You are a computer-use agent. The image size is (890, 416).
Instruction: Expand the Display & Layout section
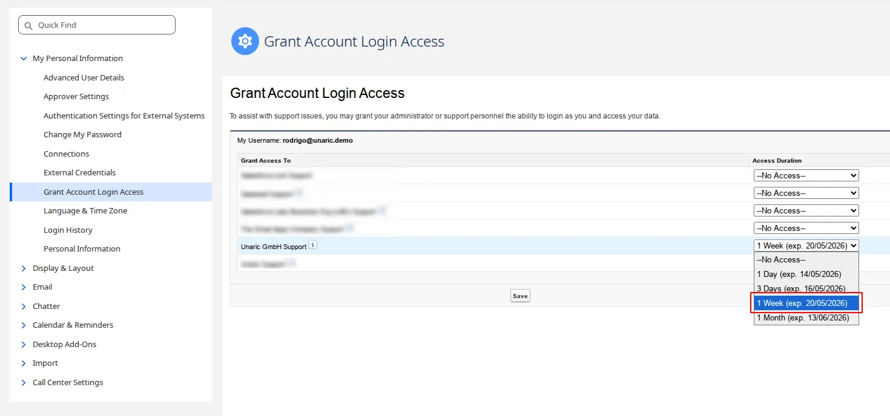pyautogui.click(x=24, y=268)
